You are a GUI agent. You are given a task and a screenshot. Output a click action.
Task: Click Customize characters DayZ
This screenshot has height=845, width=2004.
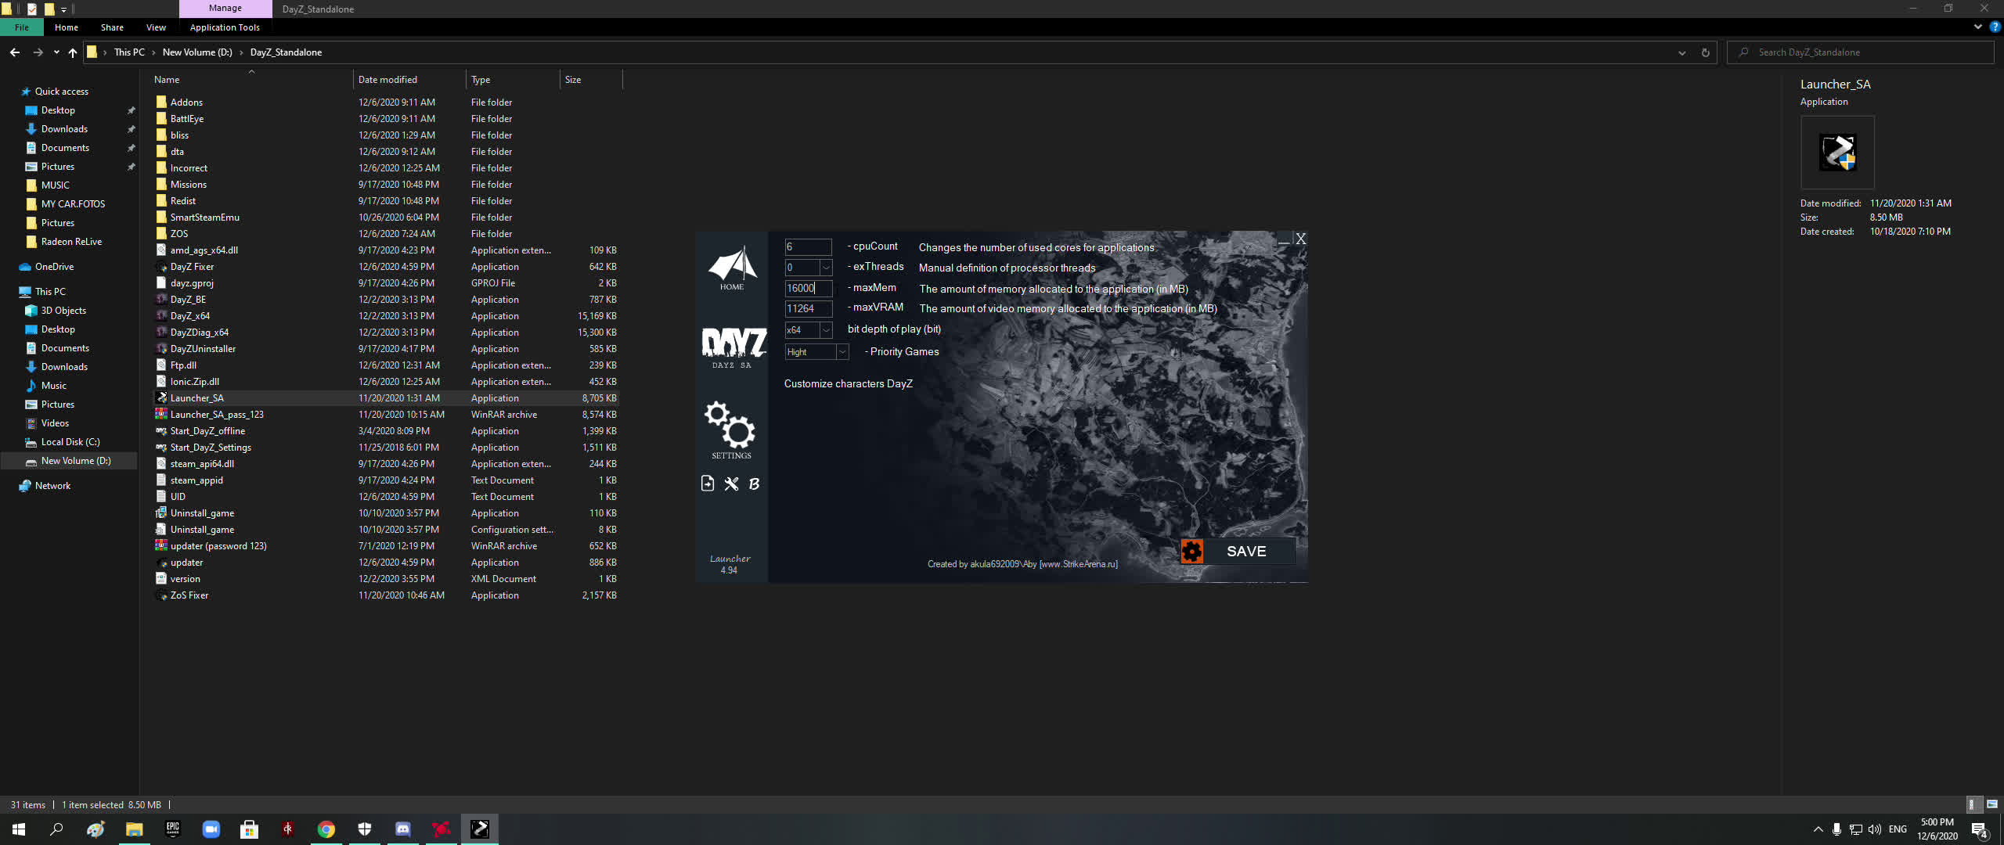849,383
